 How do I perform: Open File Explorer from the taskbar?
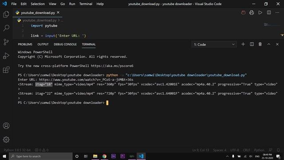pyautogui.click(x=95, y=156)
